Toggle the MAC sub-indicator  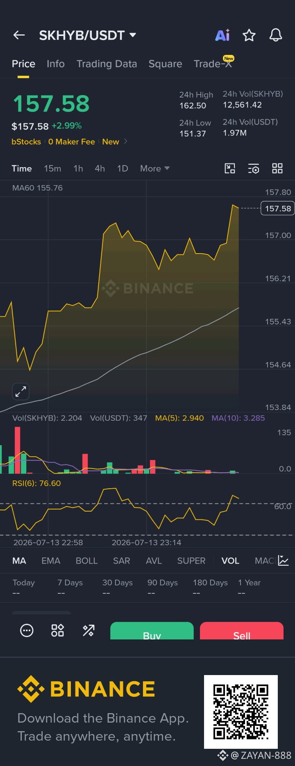pos(265,561)
